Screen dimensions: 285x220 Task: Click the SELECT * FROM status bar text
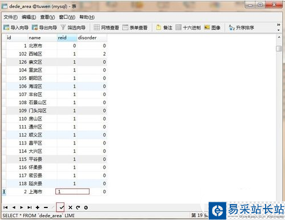[39, 215]
